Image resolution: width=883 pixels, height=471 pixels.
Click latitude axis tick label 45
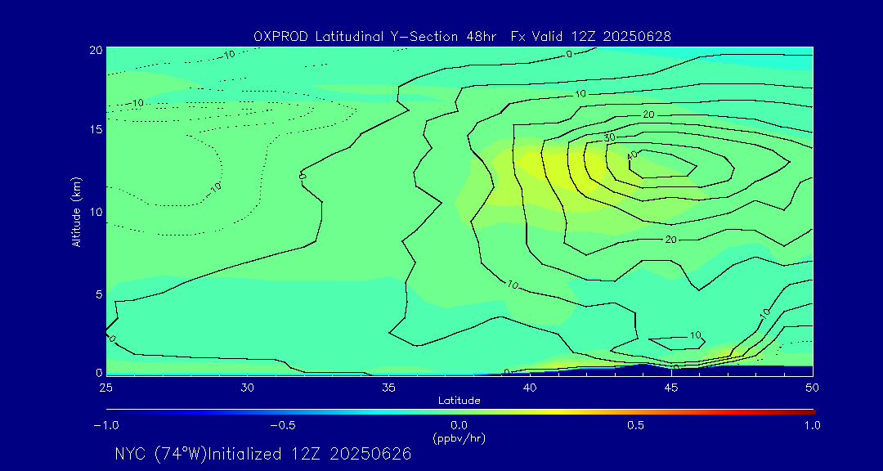(x=671, y=388)
